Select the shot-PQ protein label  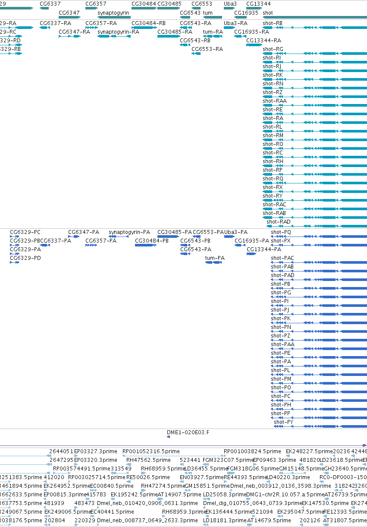click(x=281, y=232)
